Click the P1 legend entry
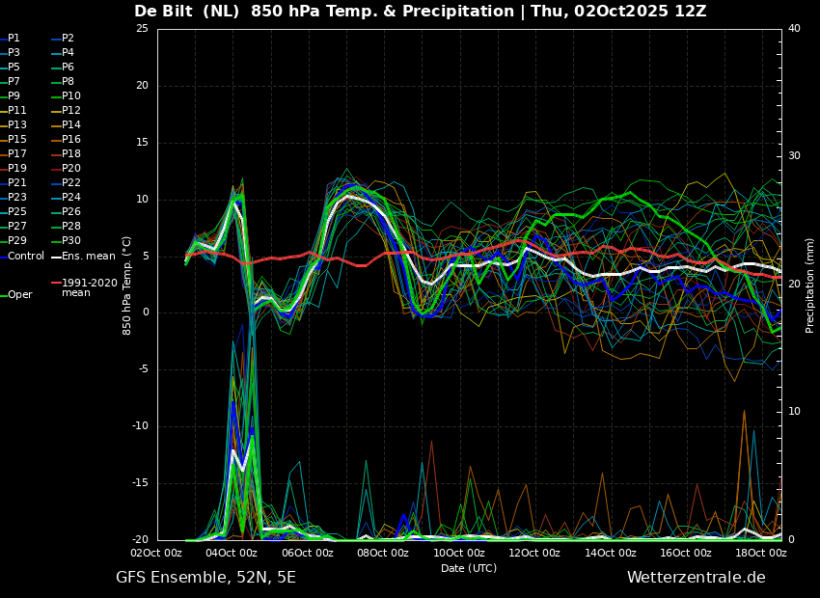Screen dimensions: 820x598 pyautogui.click(x=14, y=39)
